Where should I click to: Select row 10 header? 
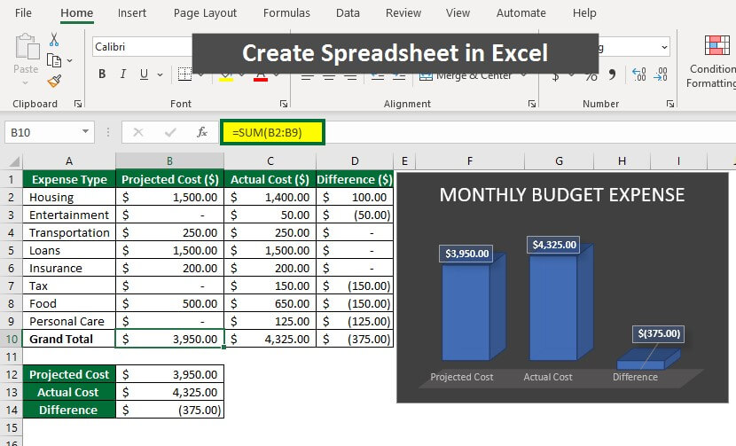coord(12,339)
